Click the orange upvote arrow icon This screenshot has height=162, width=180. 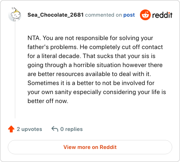click(11, 129)
